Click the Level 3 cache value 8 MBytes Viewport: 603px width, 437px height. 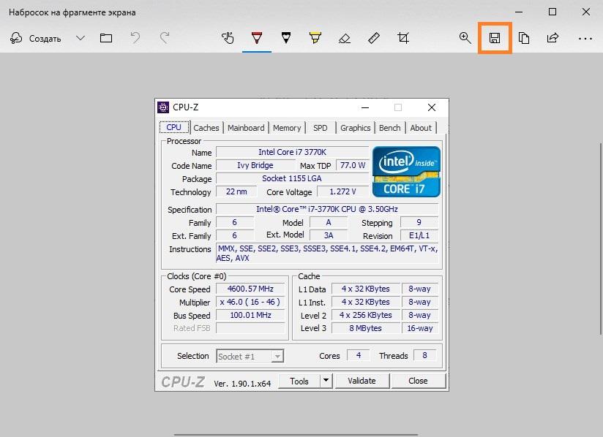(x=365, y=328)
